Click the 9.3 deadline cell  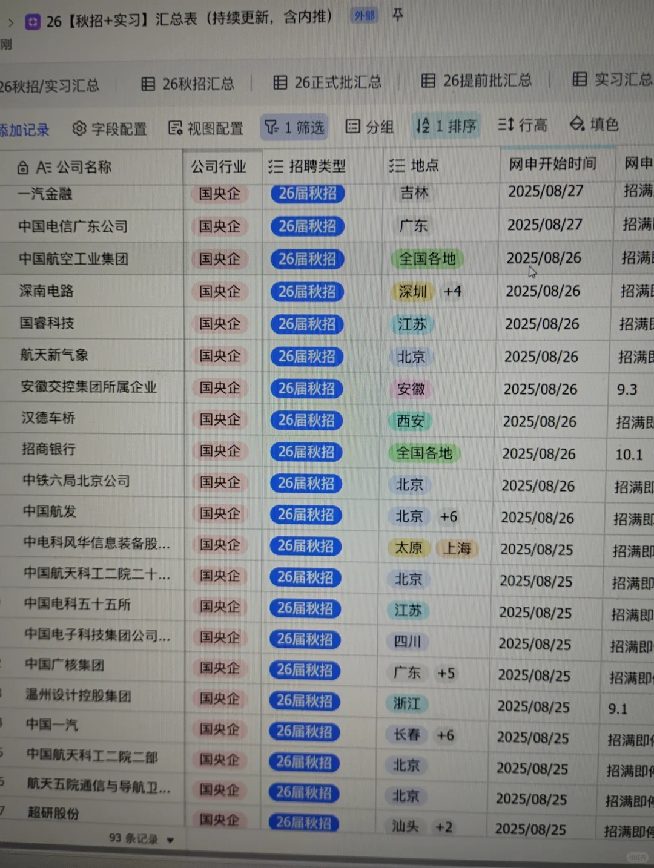[627, 389]
